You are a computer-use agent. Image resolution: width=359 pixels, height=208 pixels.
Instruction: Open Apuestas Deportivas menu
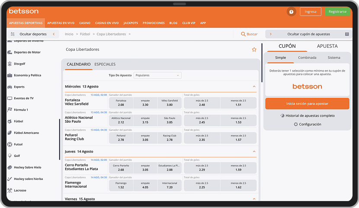click(26, 23)
